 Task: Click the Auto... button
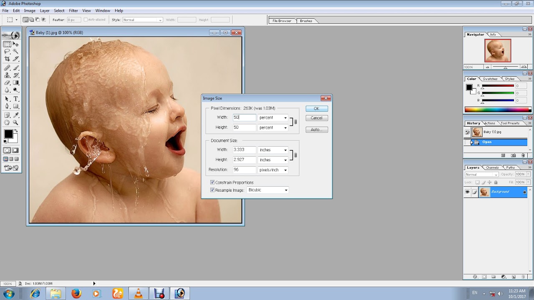pyautogui.click(x=317, y=130)
